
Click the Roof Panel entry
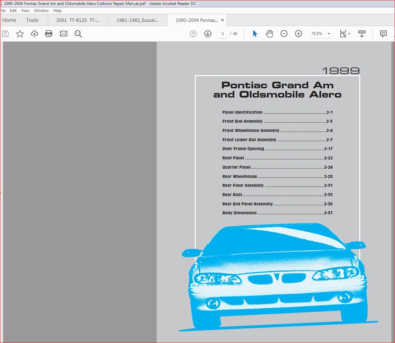point(277,158)
